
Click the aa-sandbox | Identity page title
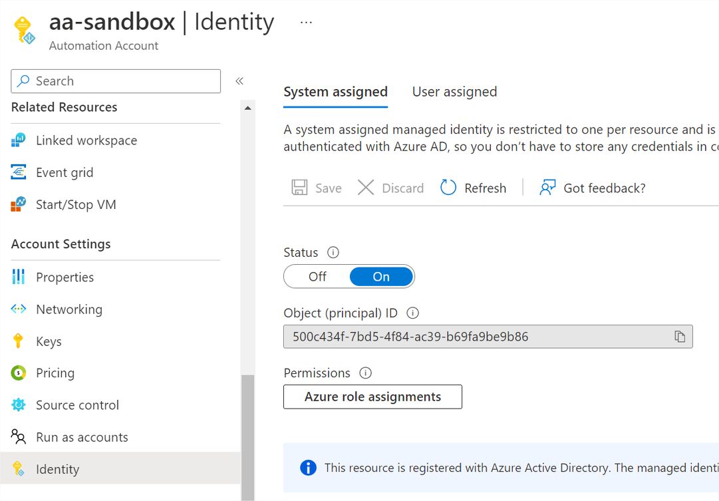pyautogui.click(x=162, y=22)
